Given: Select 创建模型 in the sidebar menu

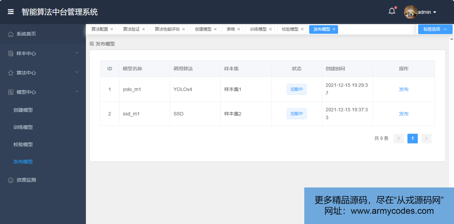Looking at the screenshot, I should coord(23,110).
